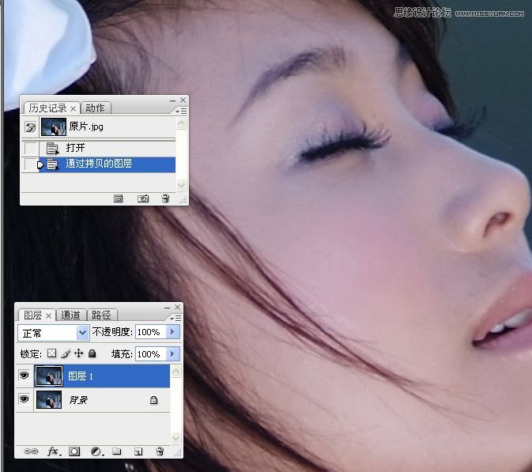The height and width of the screenshot is (472, 532).
Task: Minimize the History panel
Action: 172,100
